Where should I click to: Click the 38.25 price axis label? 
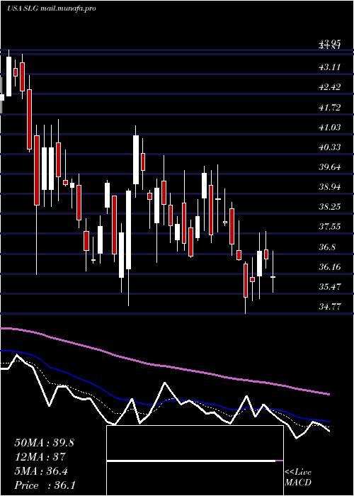click(330, 207)
